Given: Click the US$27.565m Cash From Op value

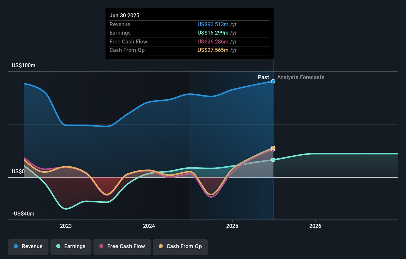Looking at the screenshot, I should click(213, 50).
